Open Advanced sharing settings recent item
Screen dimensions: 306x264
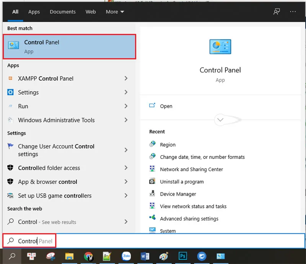pos(189,219)
